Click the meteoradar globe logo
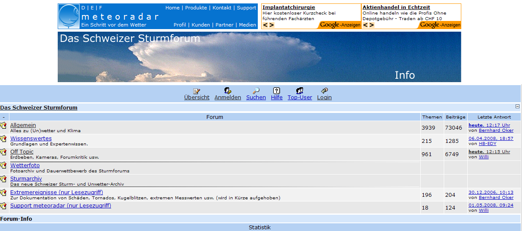This screenshot has width=522, height=231. coord(69,16)
